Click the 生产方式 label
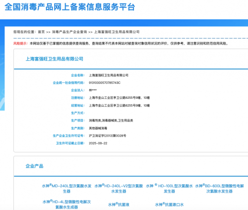The image size is (248, 210). click(78, 113)
